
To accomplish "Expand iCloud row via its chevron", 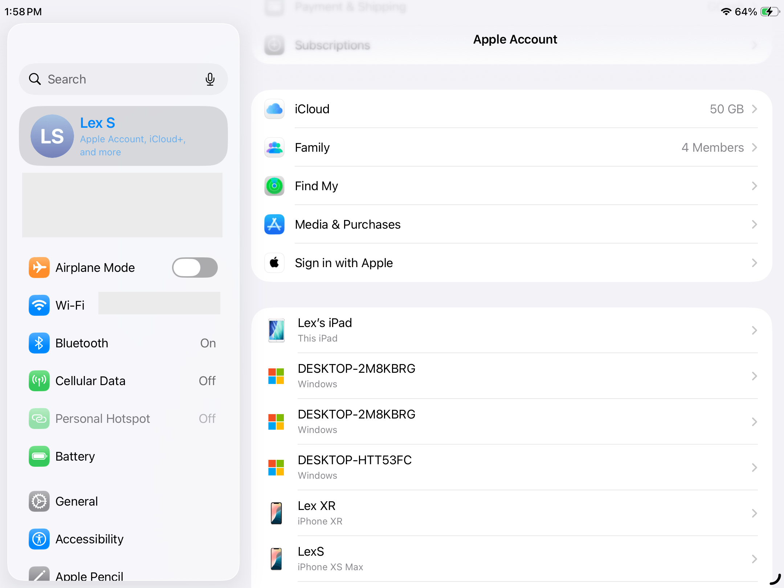I will [755, 109].
